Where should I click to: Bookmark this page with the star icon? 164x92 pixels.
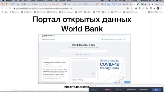point(131,8)
